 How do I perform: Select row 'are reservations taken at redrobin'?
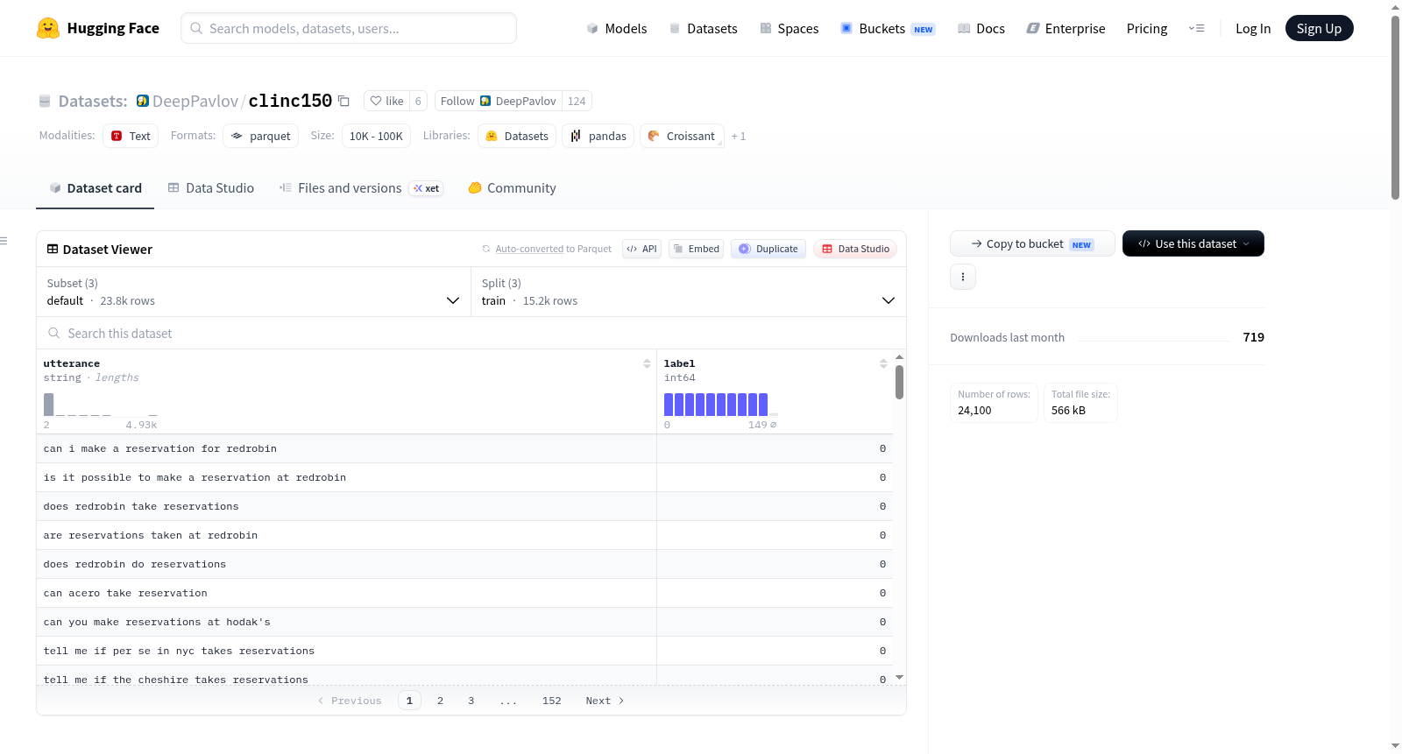point(464,535)
